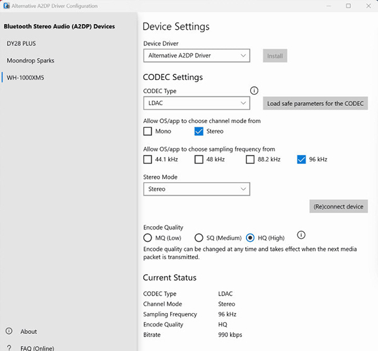This screenshot has width=378, height=351.
Task: Toggle the 88.2 kHz checkbox
Action: 250,159
